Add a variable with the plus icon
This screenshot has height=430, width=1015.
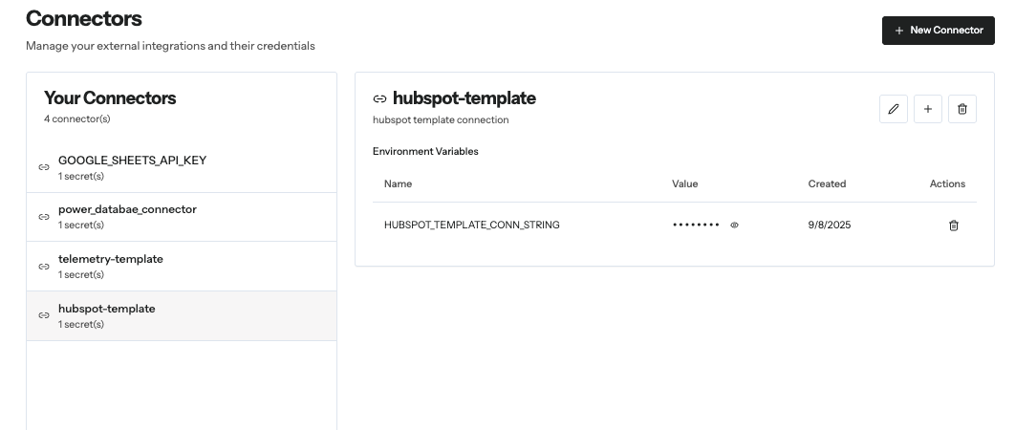pyautogui.click(x=928, y=109)
